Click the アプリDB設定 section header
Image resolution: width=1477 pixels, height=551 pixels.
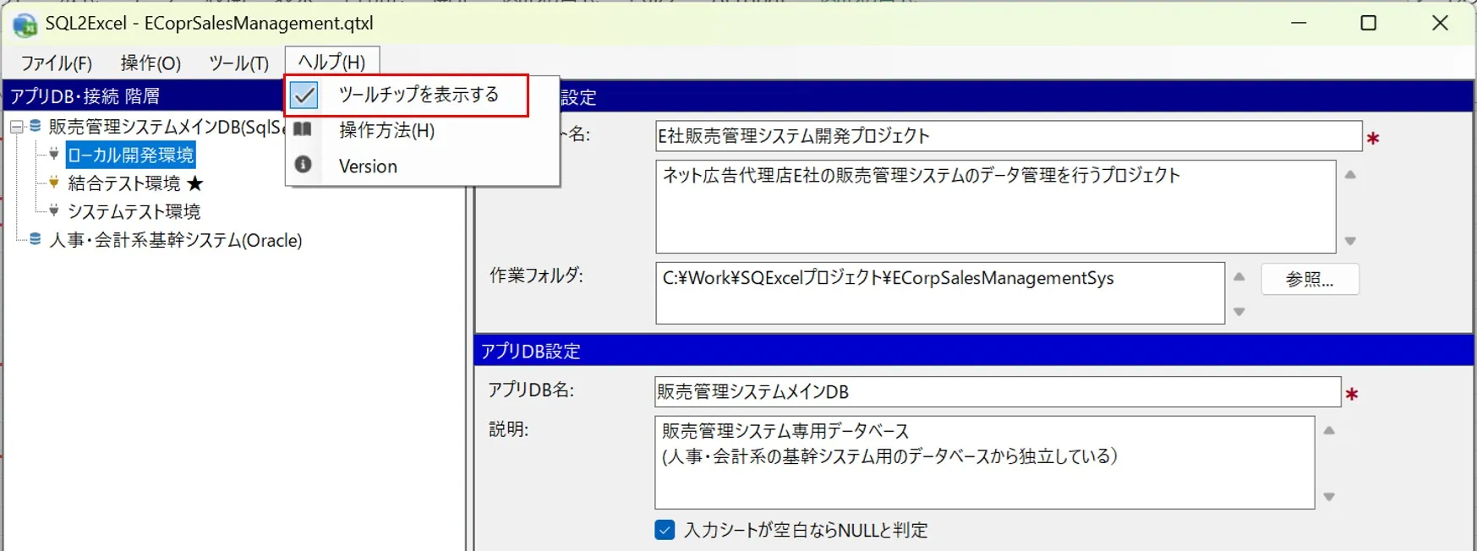pos(974,351)
